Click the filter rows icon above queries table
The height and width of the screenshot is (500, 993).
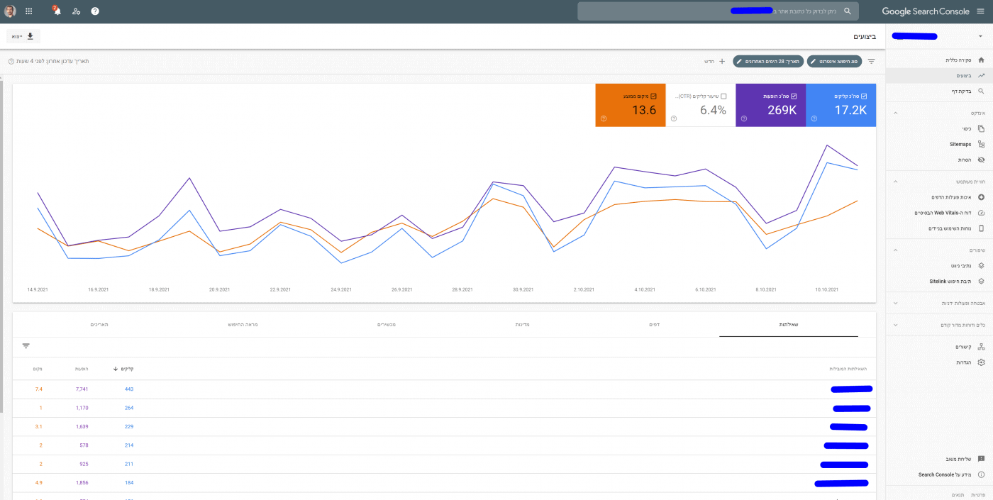26,346
